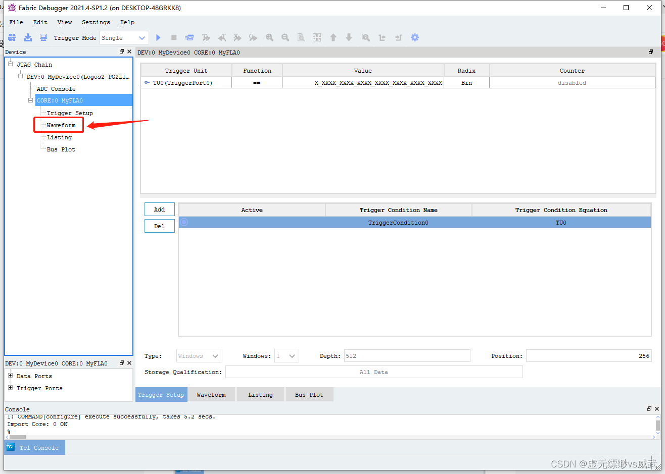Open the Settings menu
This screenshot has height=474, width=665.
point(96,22)
